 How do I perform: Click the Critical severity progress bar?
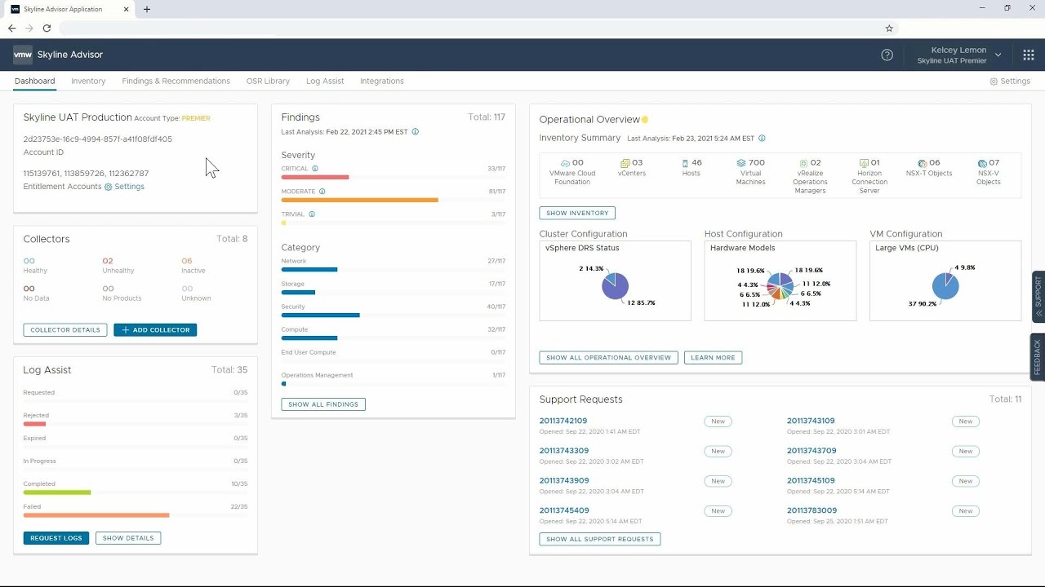pyautogui.click(x=315, y=176)
